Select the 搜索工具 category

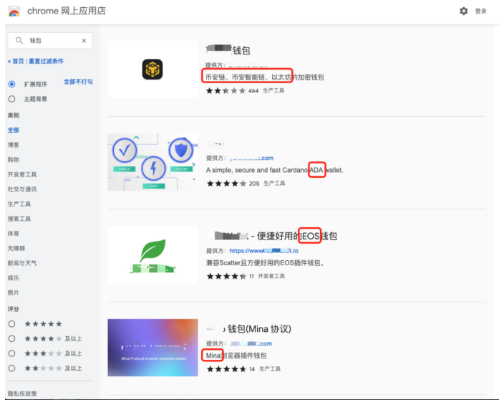(19, 219)
